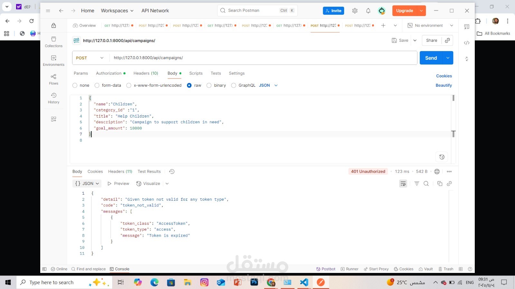515x289 pixels.
Task: Open History in the sidebar
Action: [54, 98]
